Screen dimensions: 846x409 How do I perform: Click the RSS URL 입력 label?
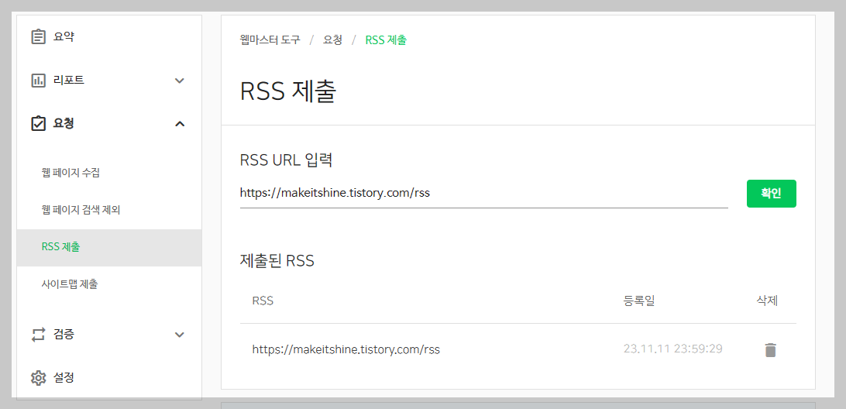(x=286, y=160)
